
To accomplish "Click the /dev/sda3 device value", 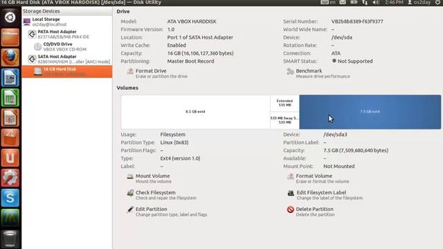I will (x=335, y=135).
